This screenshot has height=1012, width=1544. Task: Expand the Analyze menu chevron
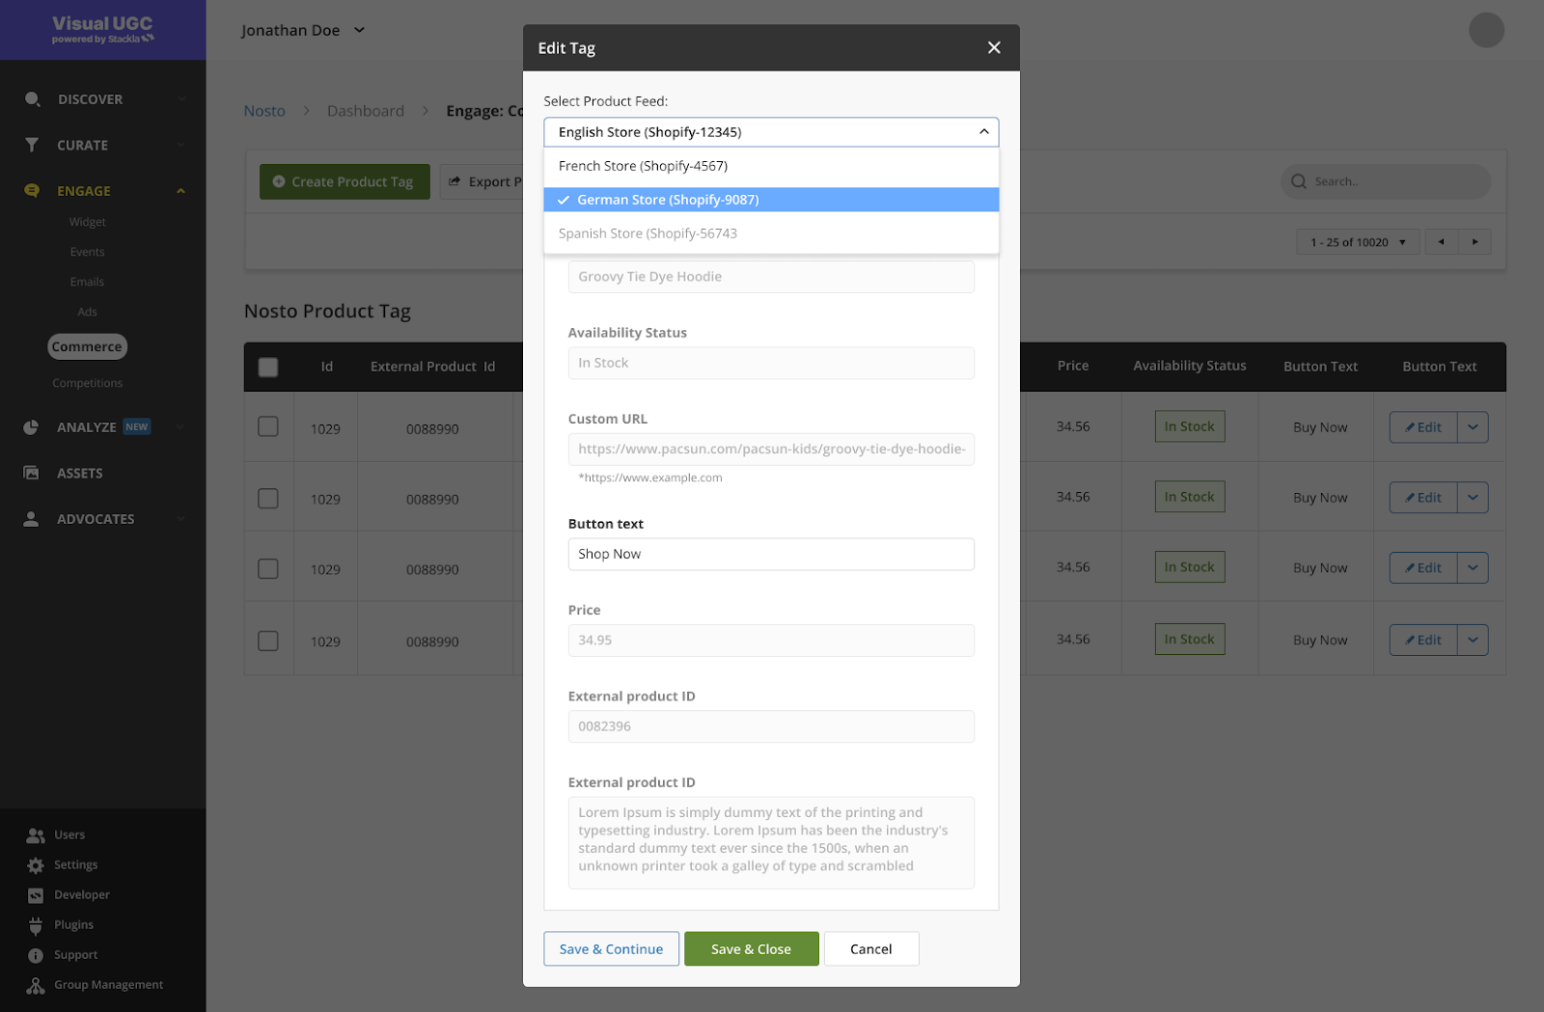pos(180,427)
